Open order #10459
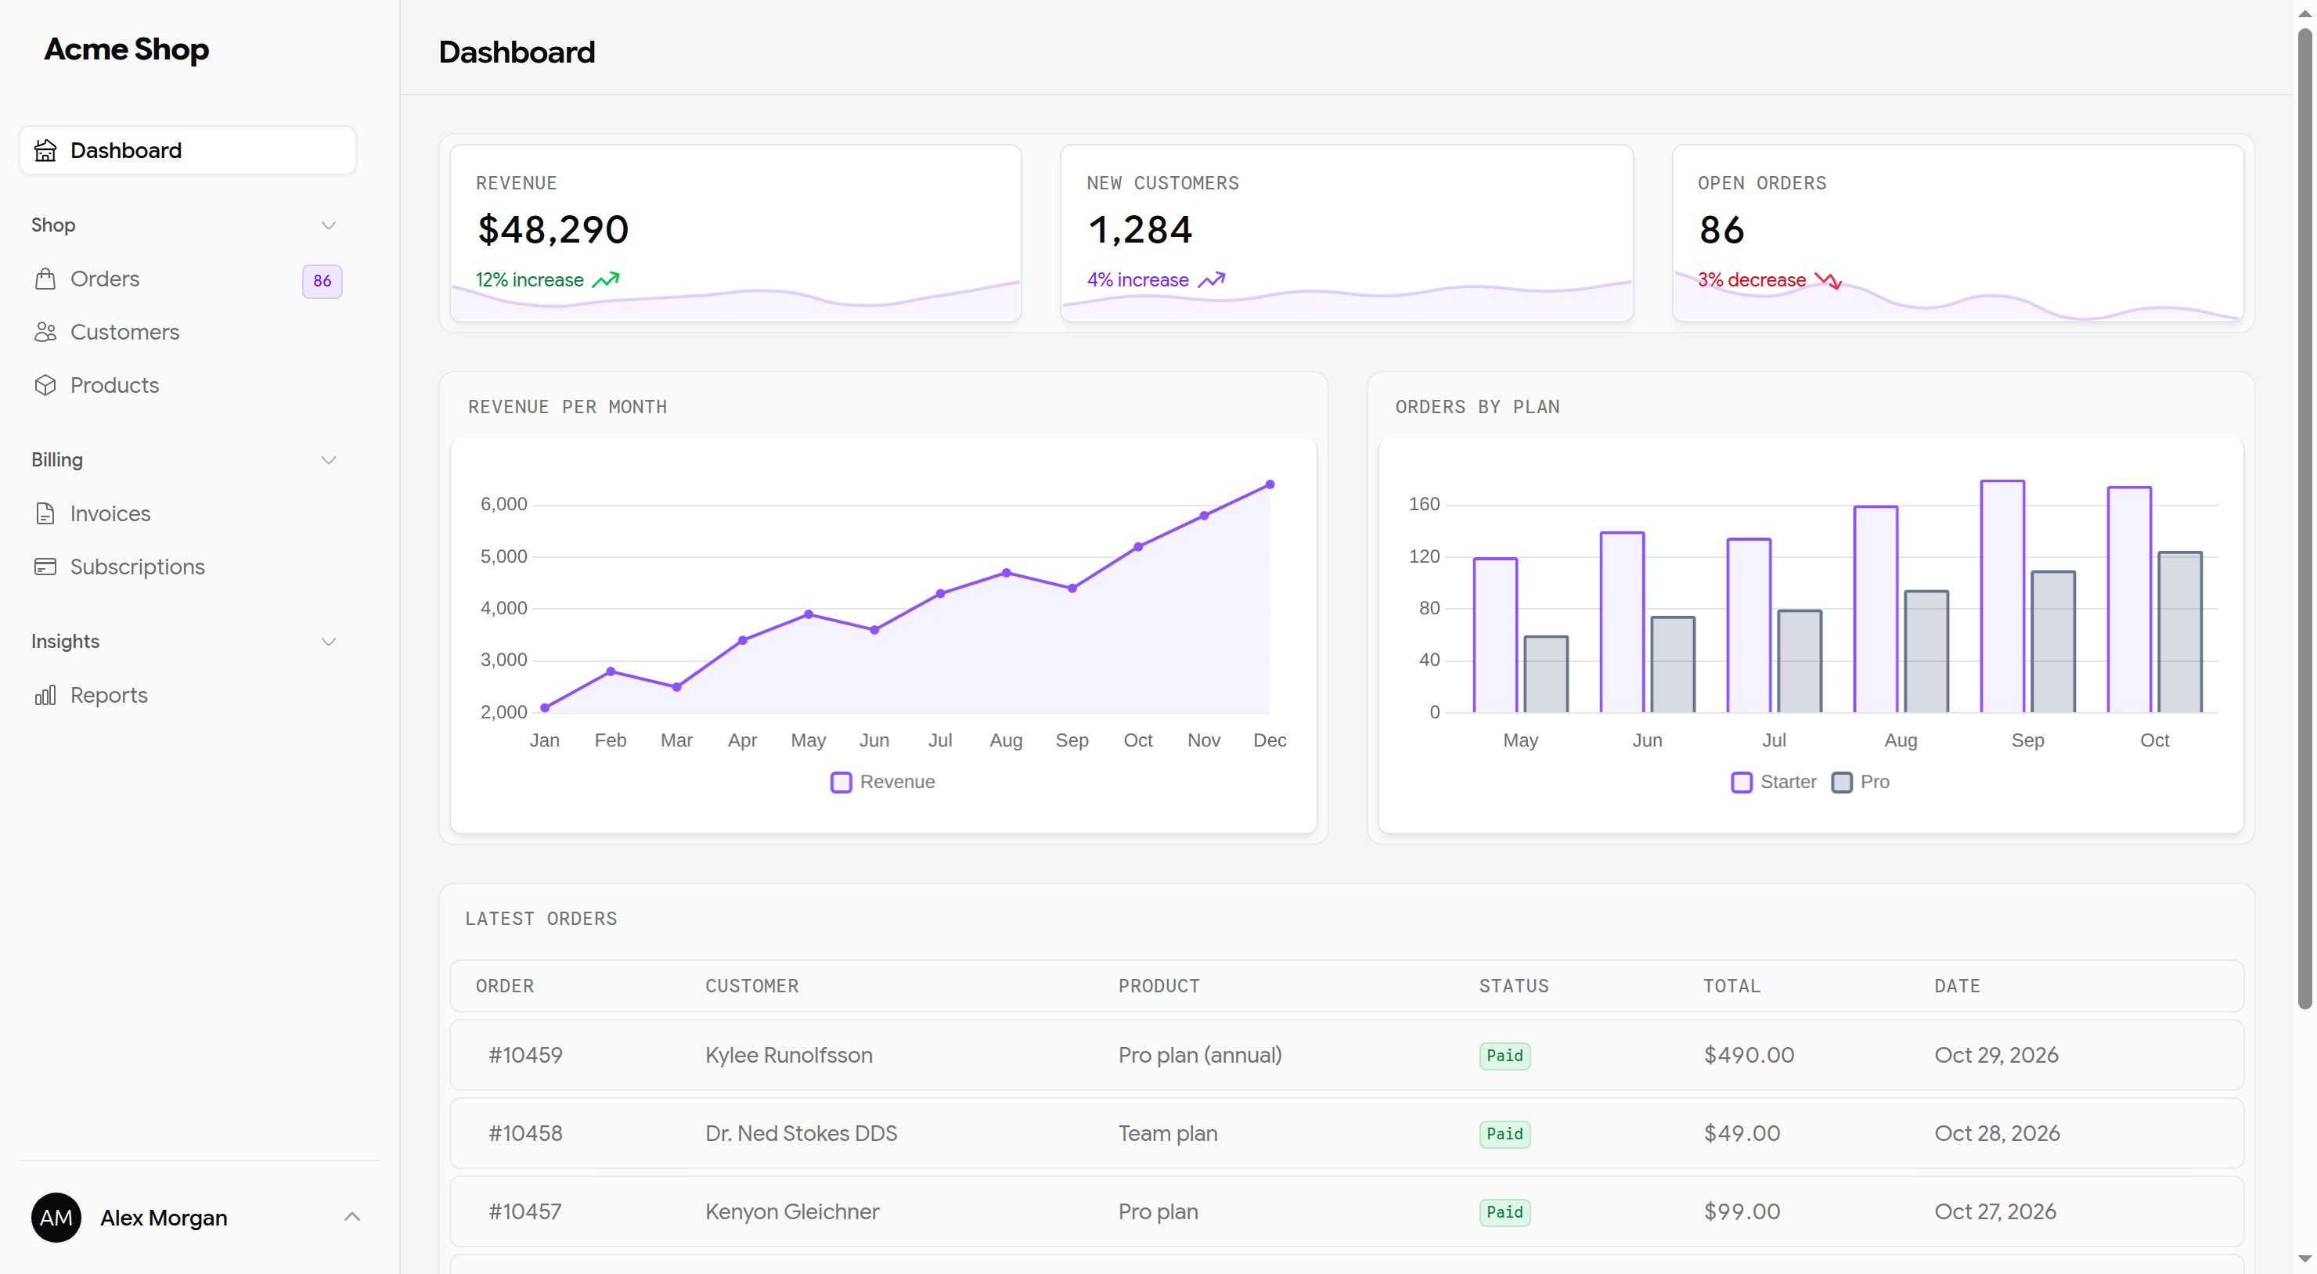The image size is (2317, 1274). pos(525,1055)
